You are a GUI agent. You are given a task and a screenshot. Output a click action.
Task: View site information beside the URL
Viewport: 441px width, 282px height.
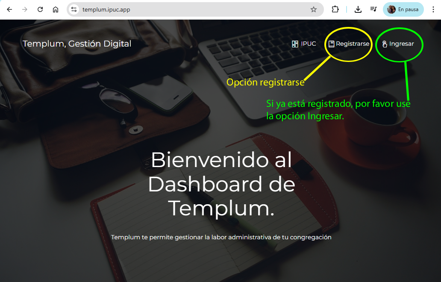tap(74, 9)
